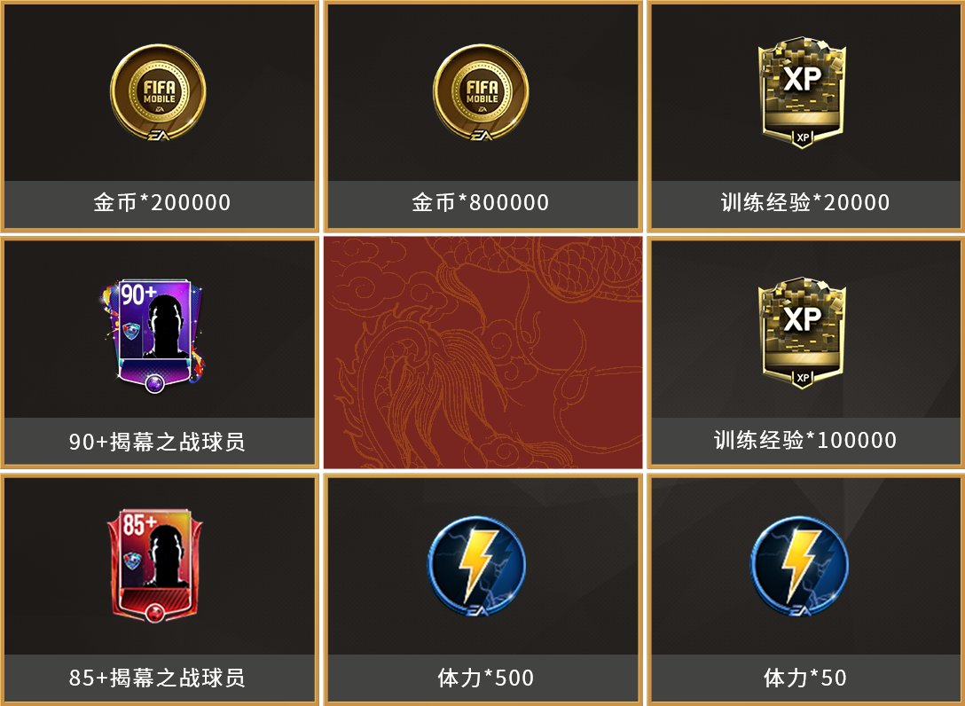
Task: Click the lightning bolt icon for 体力*500
Action: click(477, 566)
